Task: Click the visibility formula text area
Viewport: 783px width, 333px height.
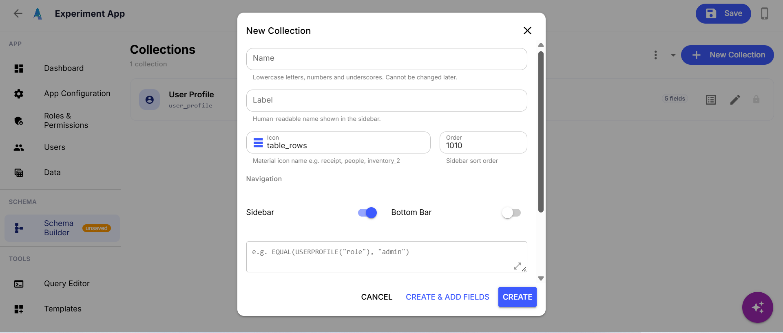Action: click(x=387, y=257)
